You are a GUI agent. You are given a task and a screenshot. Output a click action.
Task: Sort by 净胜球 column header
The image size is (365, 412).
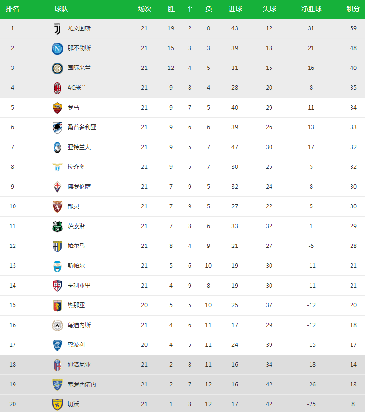point(311,9)
